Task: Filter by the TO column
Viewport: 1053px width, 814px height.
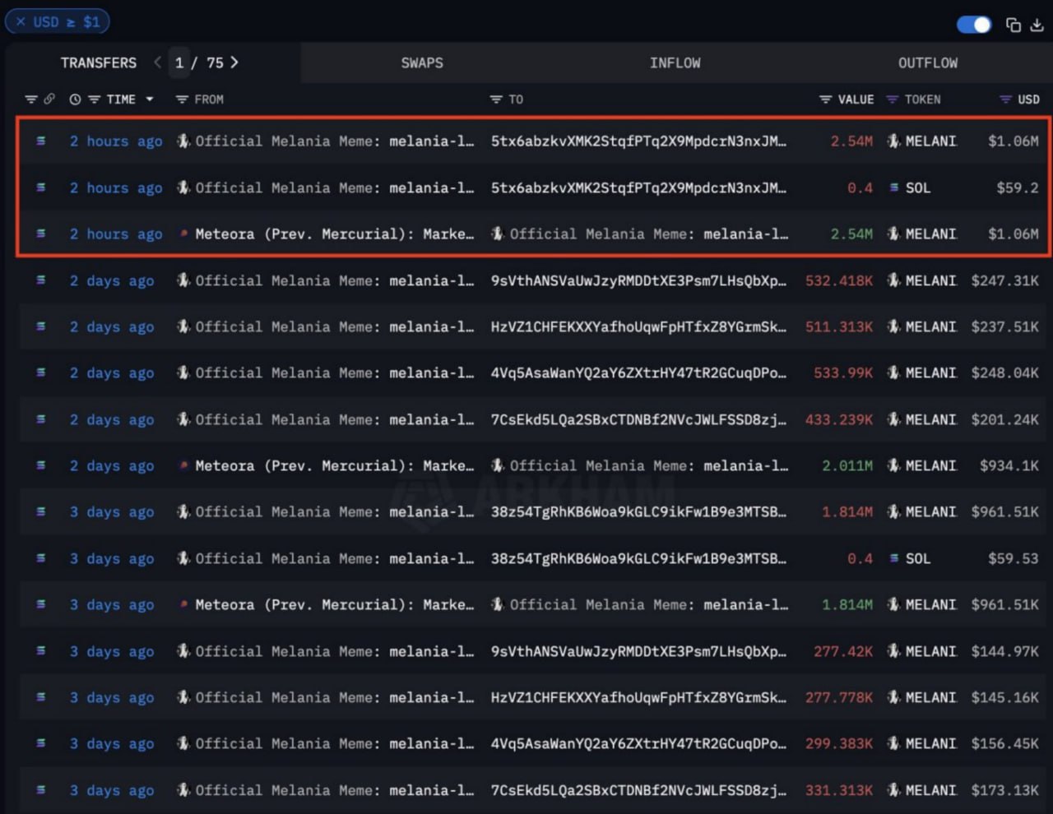Action: 496,99
